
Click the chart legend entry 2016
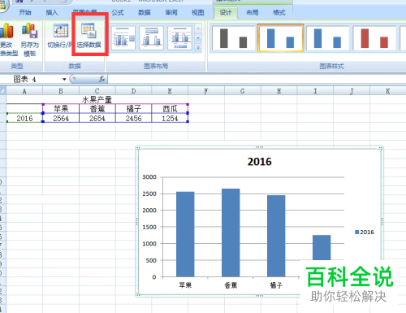pyautogui.click(x=365, y=233)
